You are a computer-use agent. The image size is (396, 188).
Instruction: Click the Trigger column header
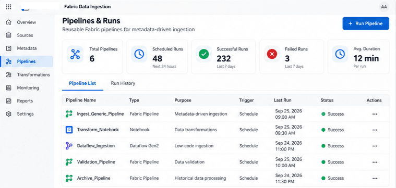(246, 101)
